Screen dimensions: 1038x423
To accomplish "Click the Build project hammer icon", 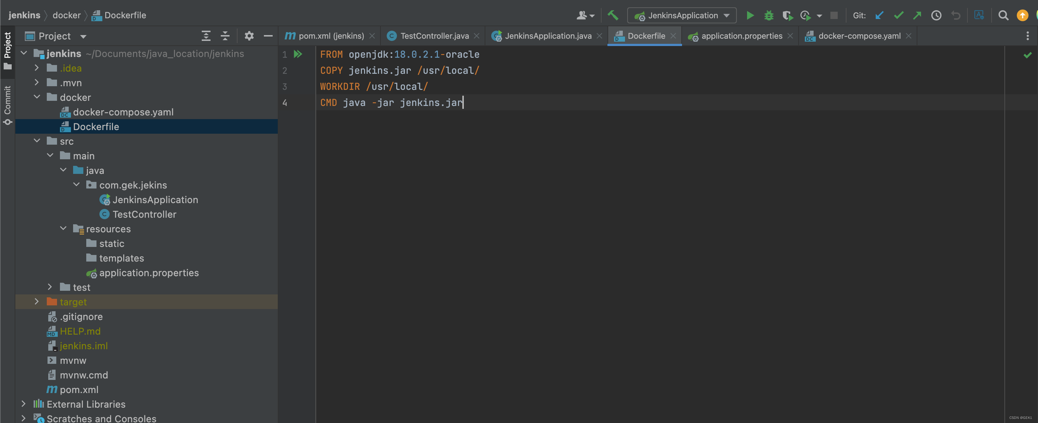I will pyautogui.click(x=613, y=15).
